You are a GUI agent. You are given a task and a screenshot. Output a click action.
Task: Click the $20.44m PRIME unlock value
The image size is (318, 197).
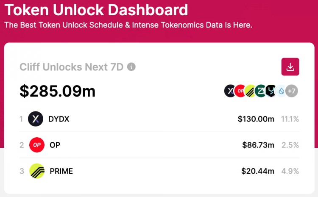[258, 171]
